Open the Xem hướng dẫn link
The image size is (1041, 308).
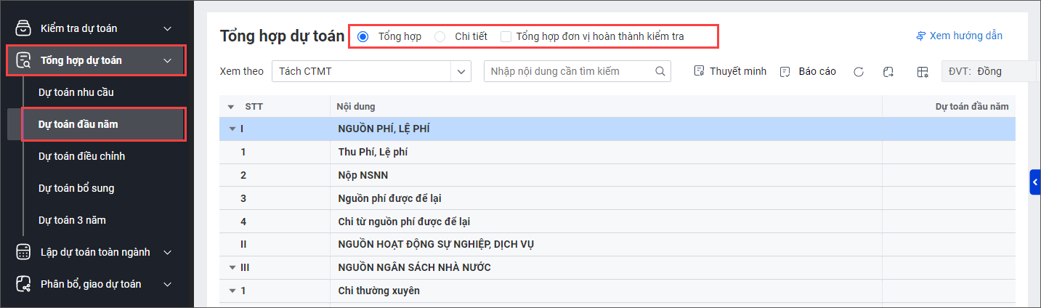(x=959, y=36)
